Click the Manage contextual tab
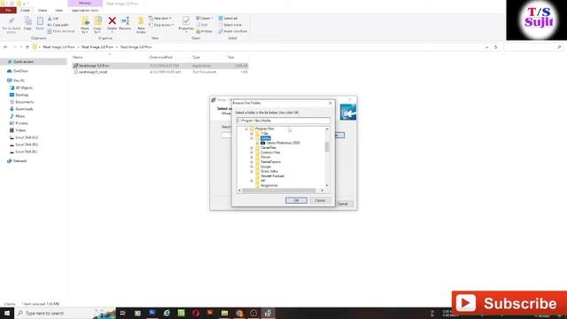The image size is (567, 319). 85,3
